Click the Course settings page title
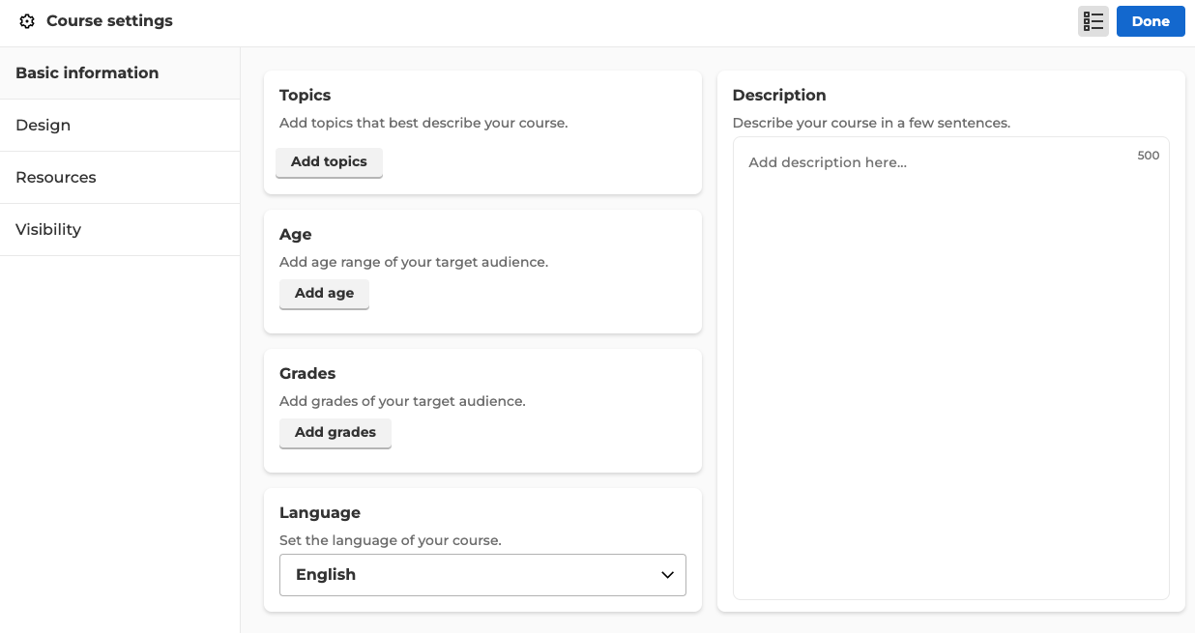 [x=109, y=21]
